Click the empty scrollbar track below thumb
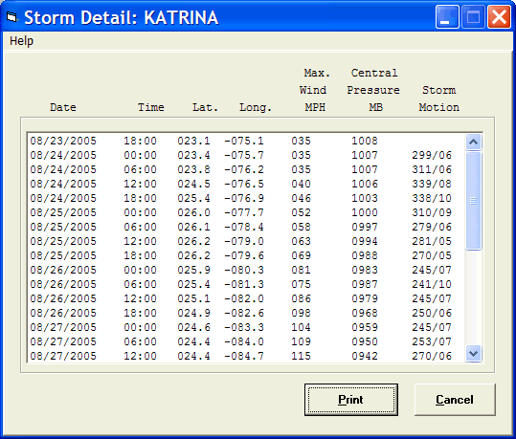The image size is (516, 439). (x=473, y=297)
